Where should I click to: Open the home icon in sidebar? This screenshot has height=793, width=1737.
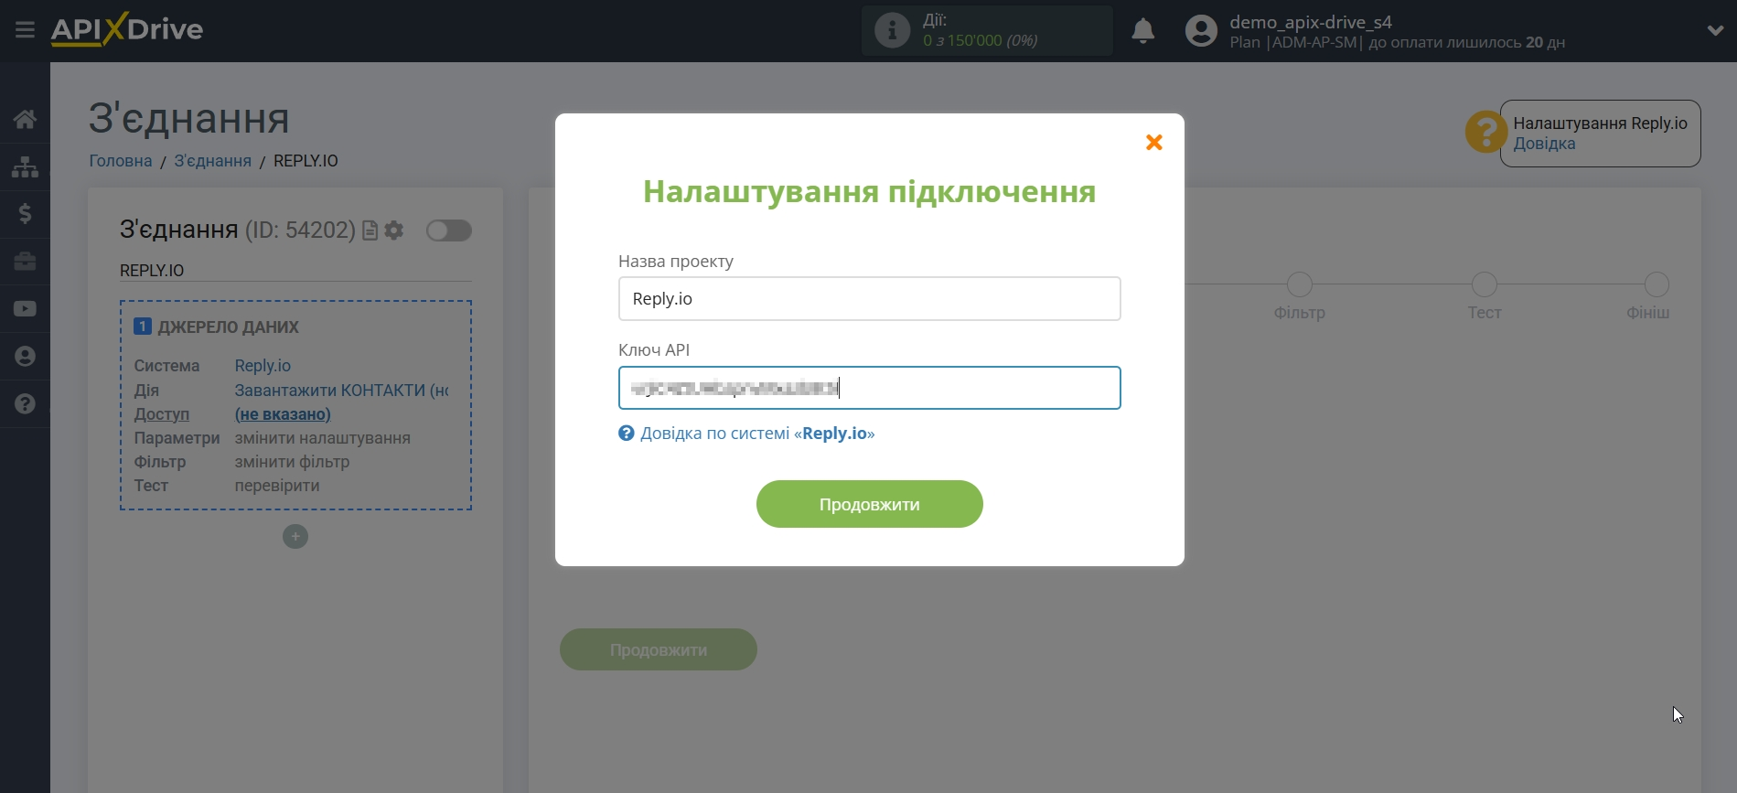tap(25, 119)
